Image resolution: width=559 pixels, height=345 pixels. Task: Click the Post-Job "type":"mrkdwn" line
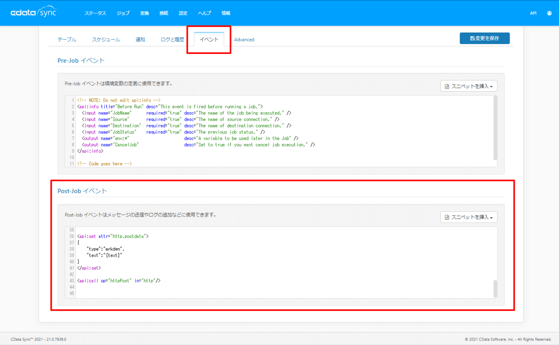(106, 249)
